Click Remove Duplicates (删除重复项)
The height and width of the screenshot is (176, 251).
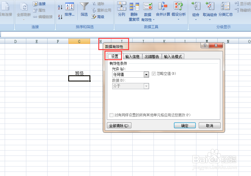click(134, 12)
